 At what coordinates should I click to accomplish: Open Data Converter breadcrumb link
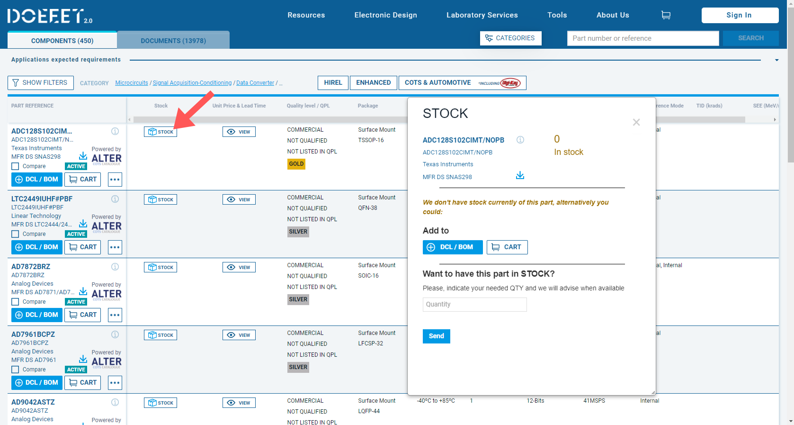click(x=255, y=83)
